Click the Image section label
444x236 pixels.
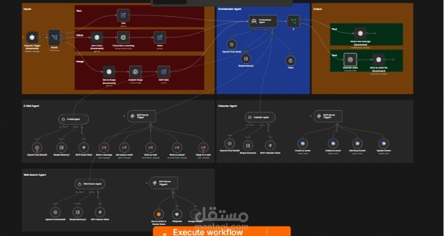79,61
